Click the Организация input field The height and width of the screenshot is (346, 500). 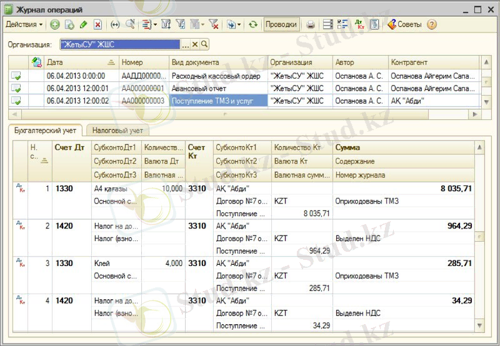click(x=119, y=44)
